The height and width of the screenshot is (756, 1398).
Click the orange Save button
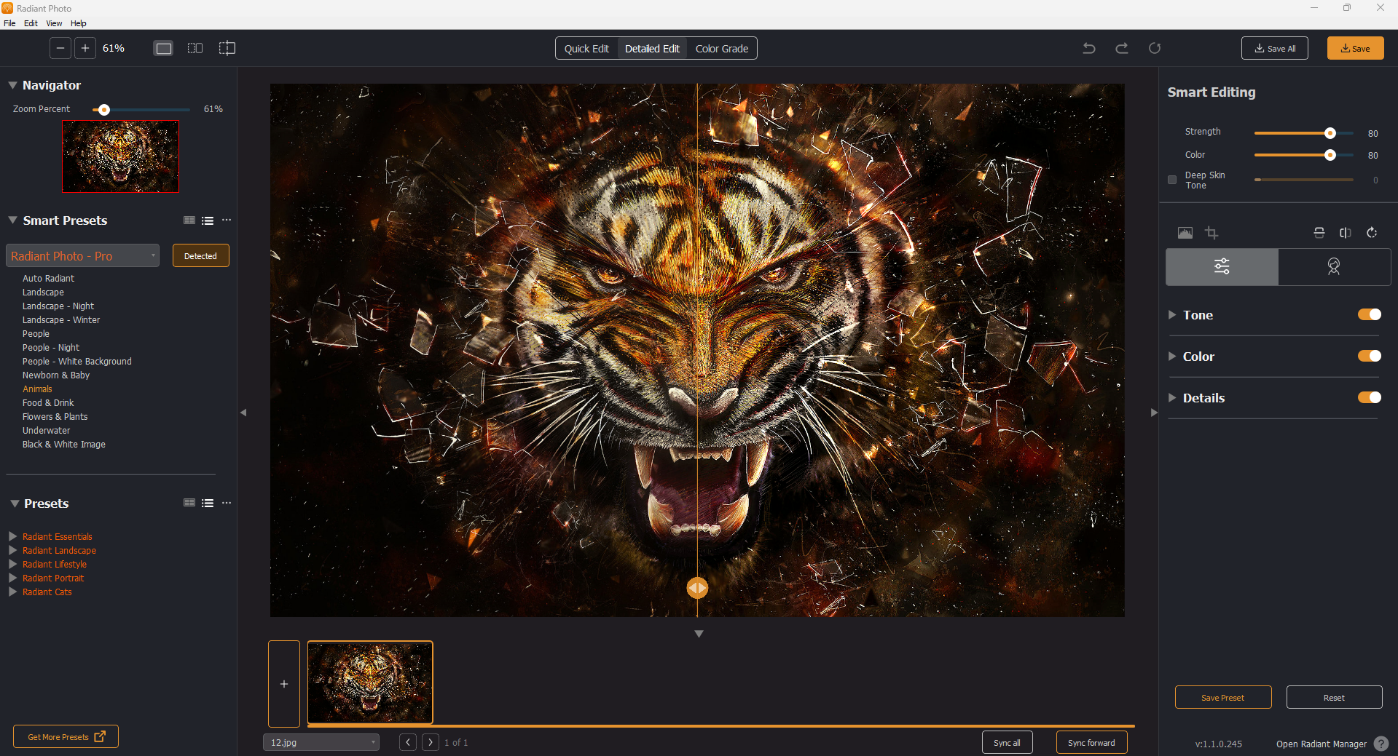point(1356,48)
